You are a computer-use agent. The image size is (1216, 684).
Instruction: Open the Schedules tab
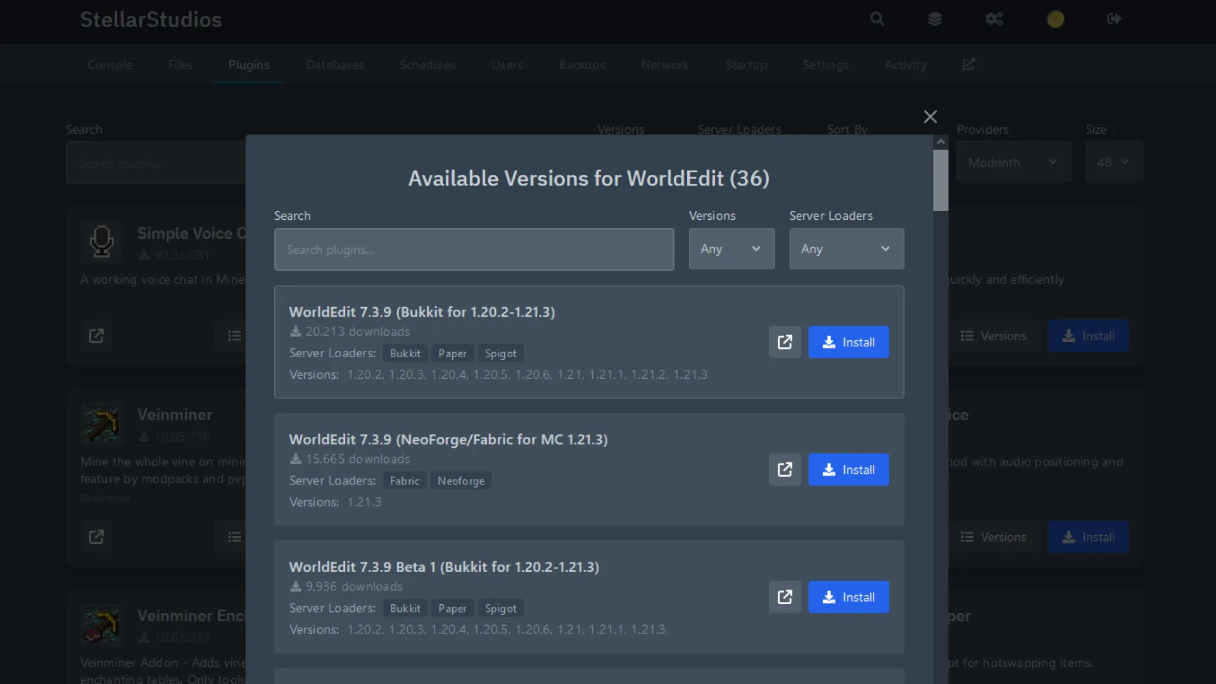coord(427,65)
